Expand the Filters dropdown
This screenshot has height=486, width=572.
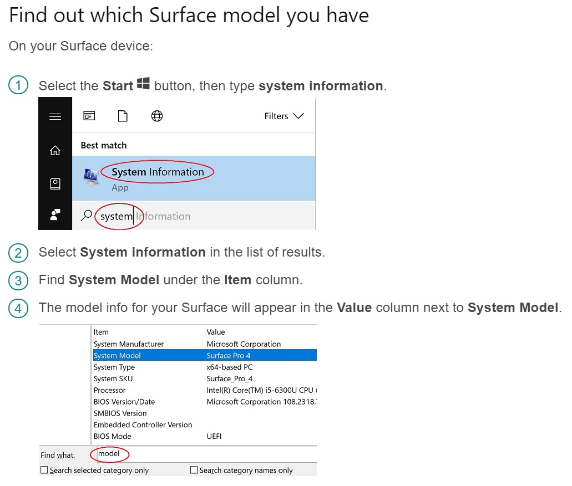click(x=284, y=116)
